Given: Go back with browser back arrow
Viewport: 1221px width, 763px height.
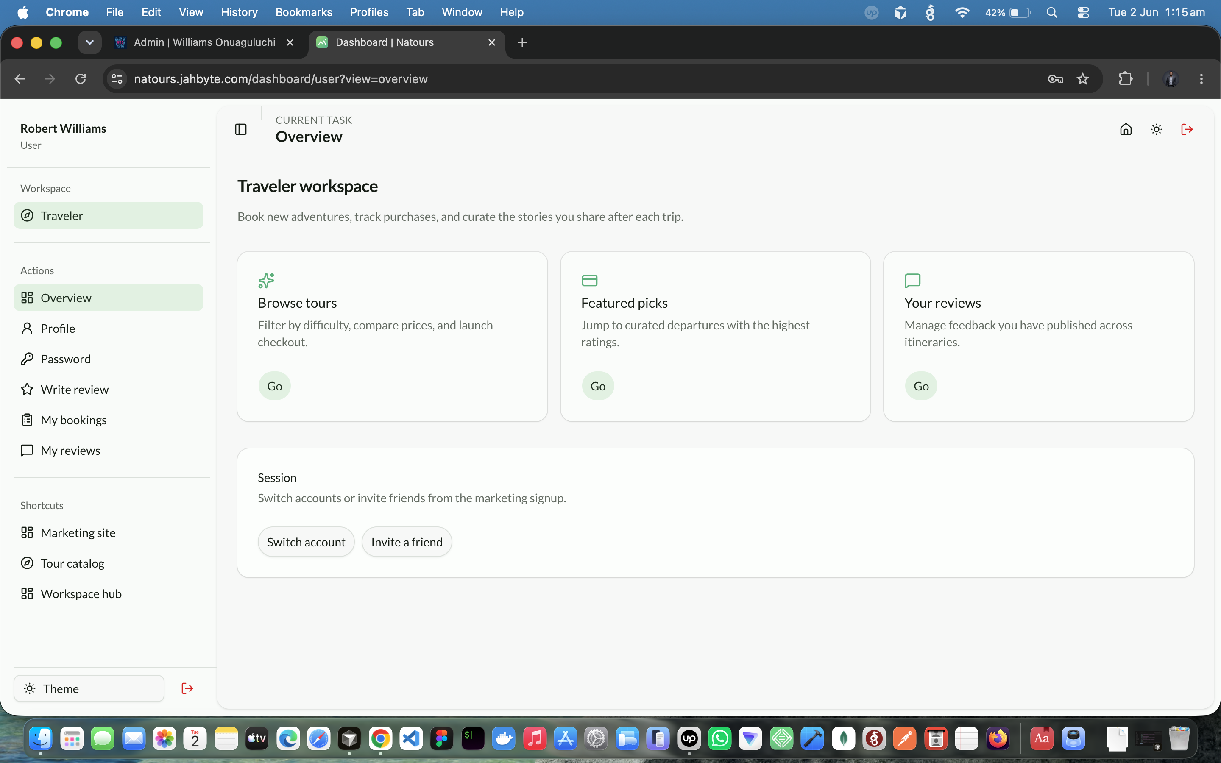Looking at the screenshot, I should [x=20, y=79].
